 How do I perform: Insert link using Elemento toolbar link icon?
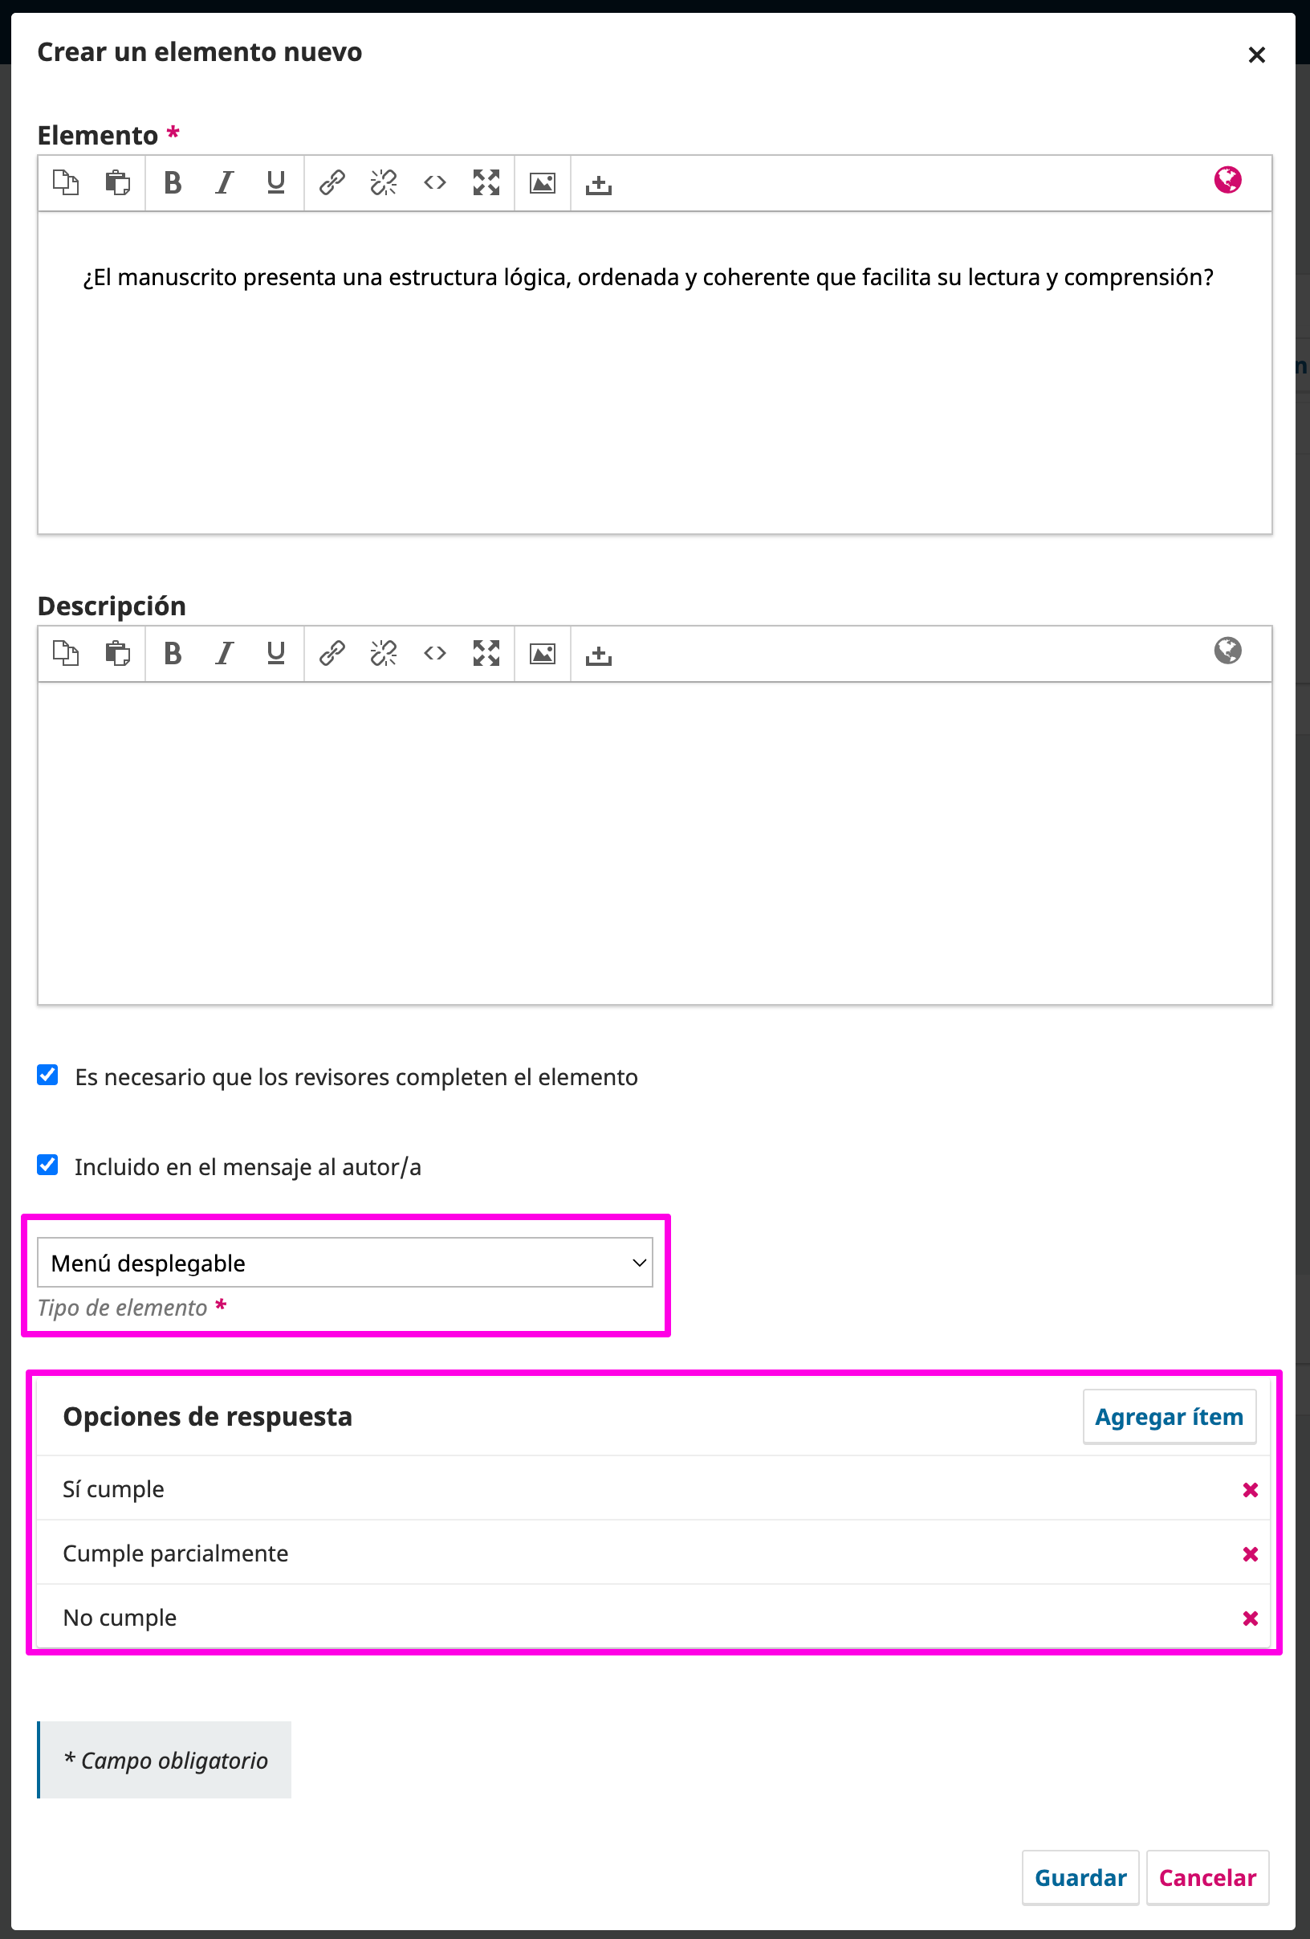pyautogui.click(x=332, y=182)
